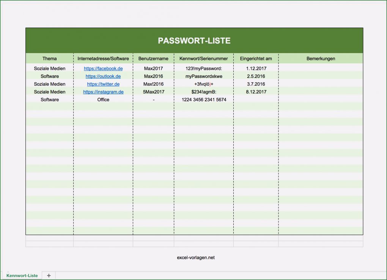Viewport: 387px width, 280px height.
Task: Select the Thema column header
Action: click(x=49, y=58)
